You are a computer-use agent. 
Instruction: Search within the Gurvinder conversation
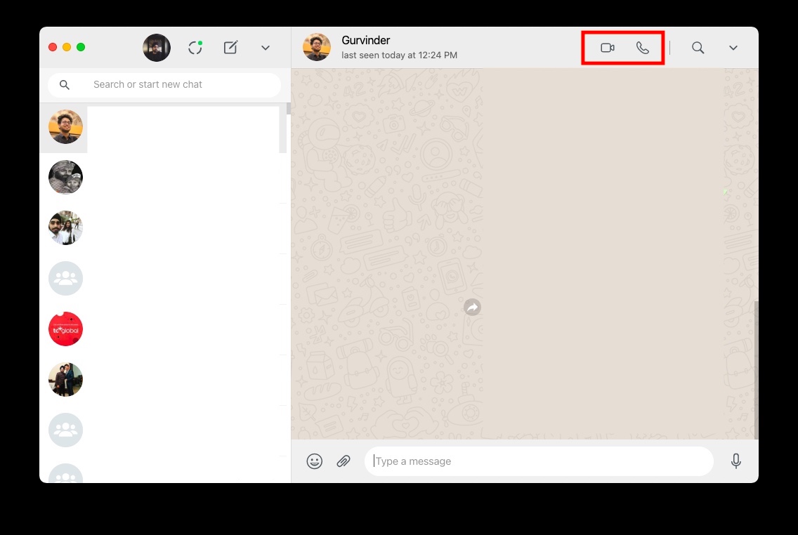click(698, 48)
